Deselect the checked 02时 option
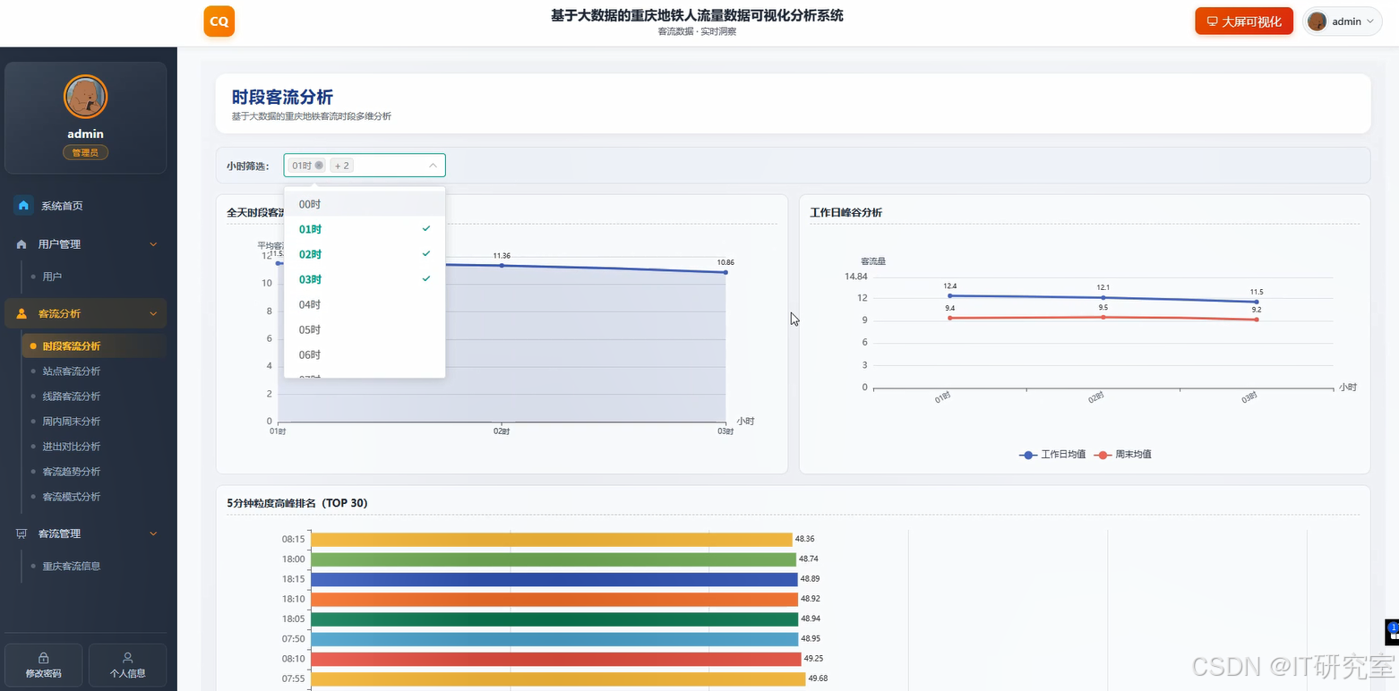Viewport: 1399px width, 691px height. (365, 254)
